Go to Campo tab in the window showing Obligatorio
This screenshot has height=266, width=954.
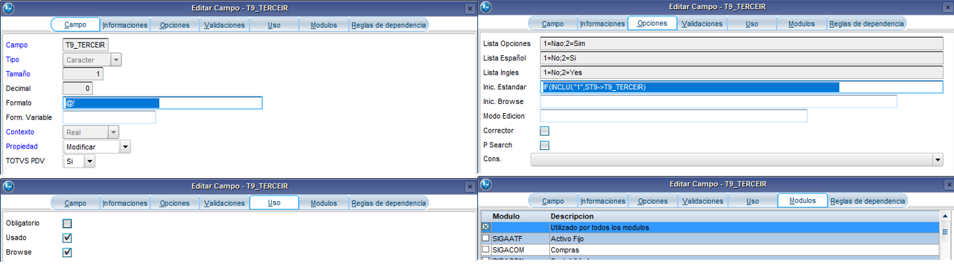click(x=75, y=203)
